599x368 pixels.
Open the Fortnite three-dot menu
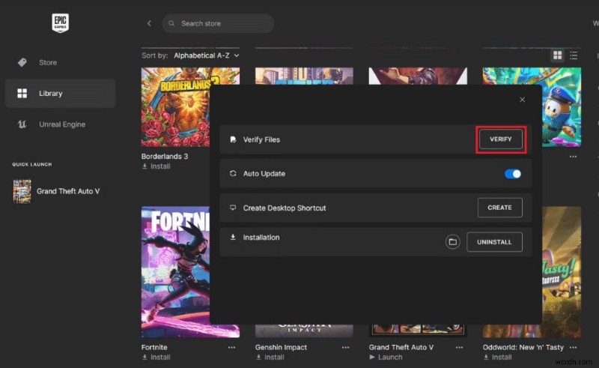(x=231, y=347)
